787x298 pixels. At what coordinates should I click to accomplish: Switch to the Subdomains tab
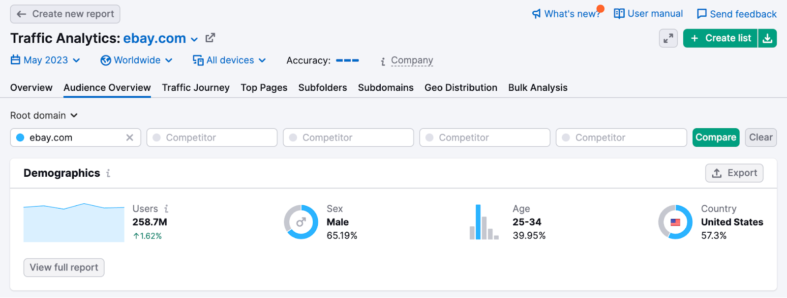pos(386,87)
